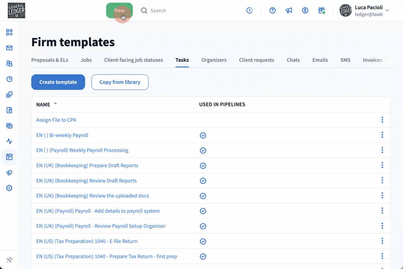403x269 pixels.
Task: Open the Assign File to CPA template
Action: pos(56,120)
